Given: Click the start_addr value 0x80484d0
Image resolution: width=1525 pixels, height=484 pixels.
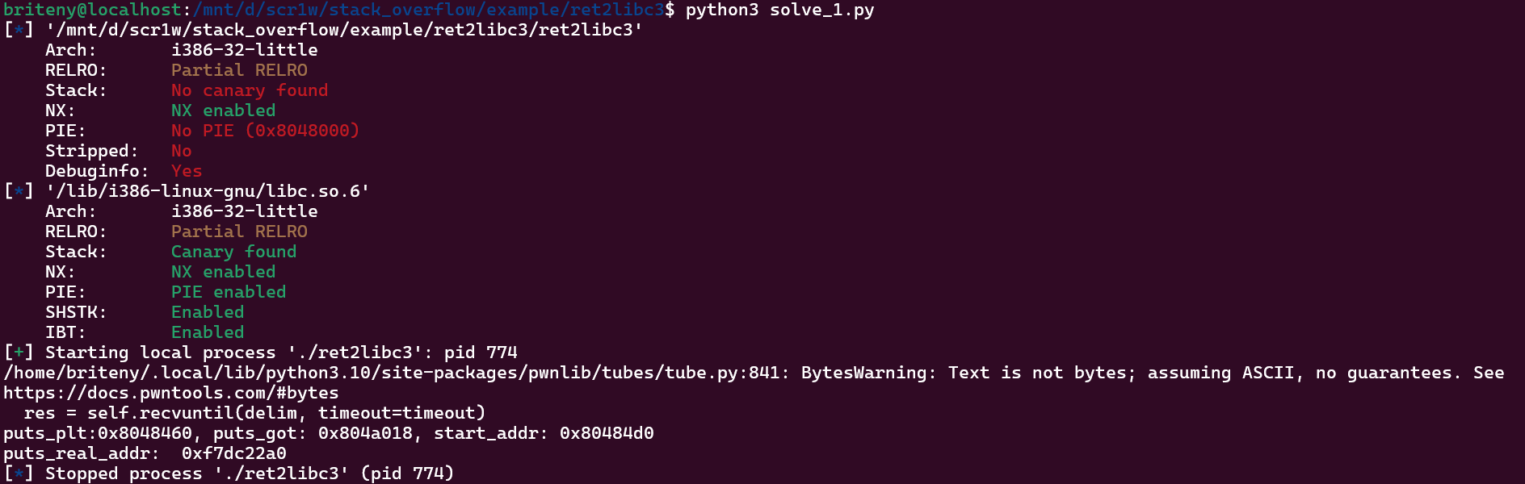Looking at the screenshot, I should pyautogui.click(x=606, y=433).
